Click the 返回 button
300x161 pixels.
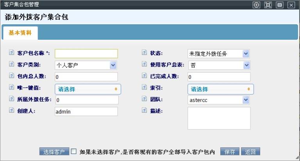pos(250,152)
